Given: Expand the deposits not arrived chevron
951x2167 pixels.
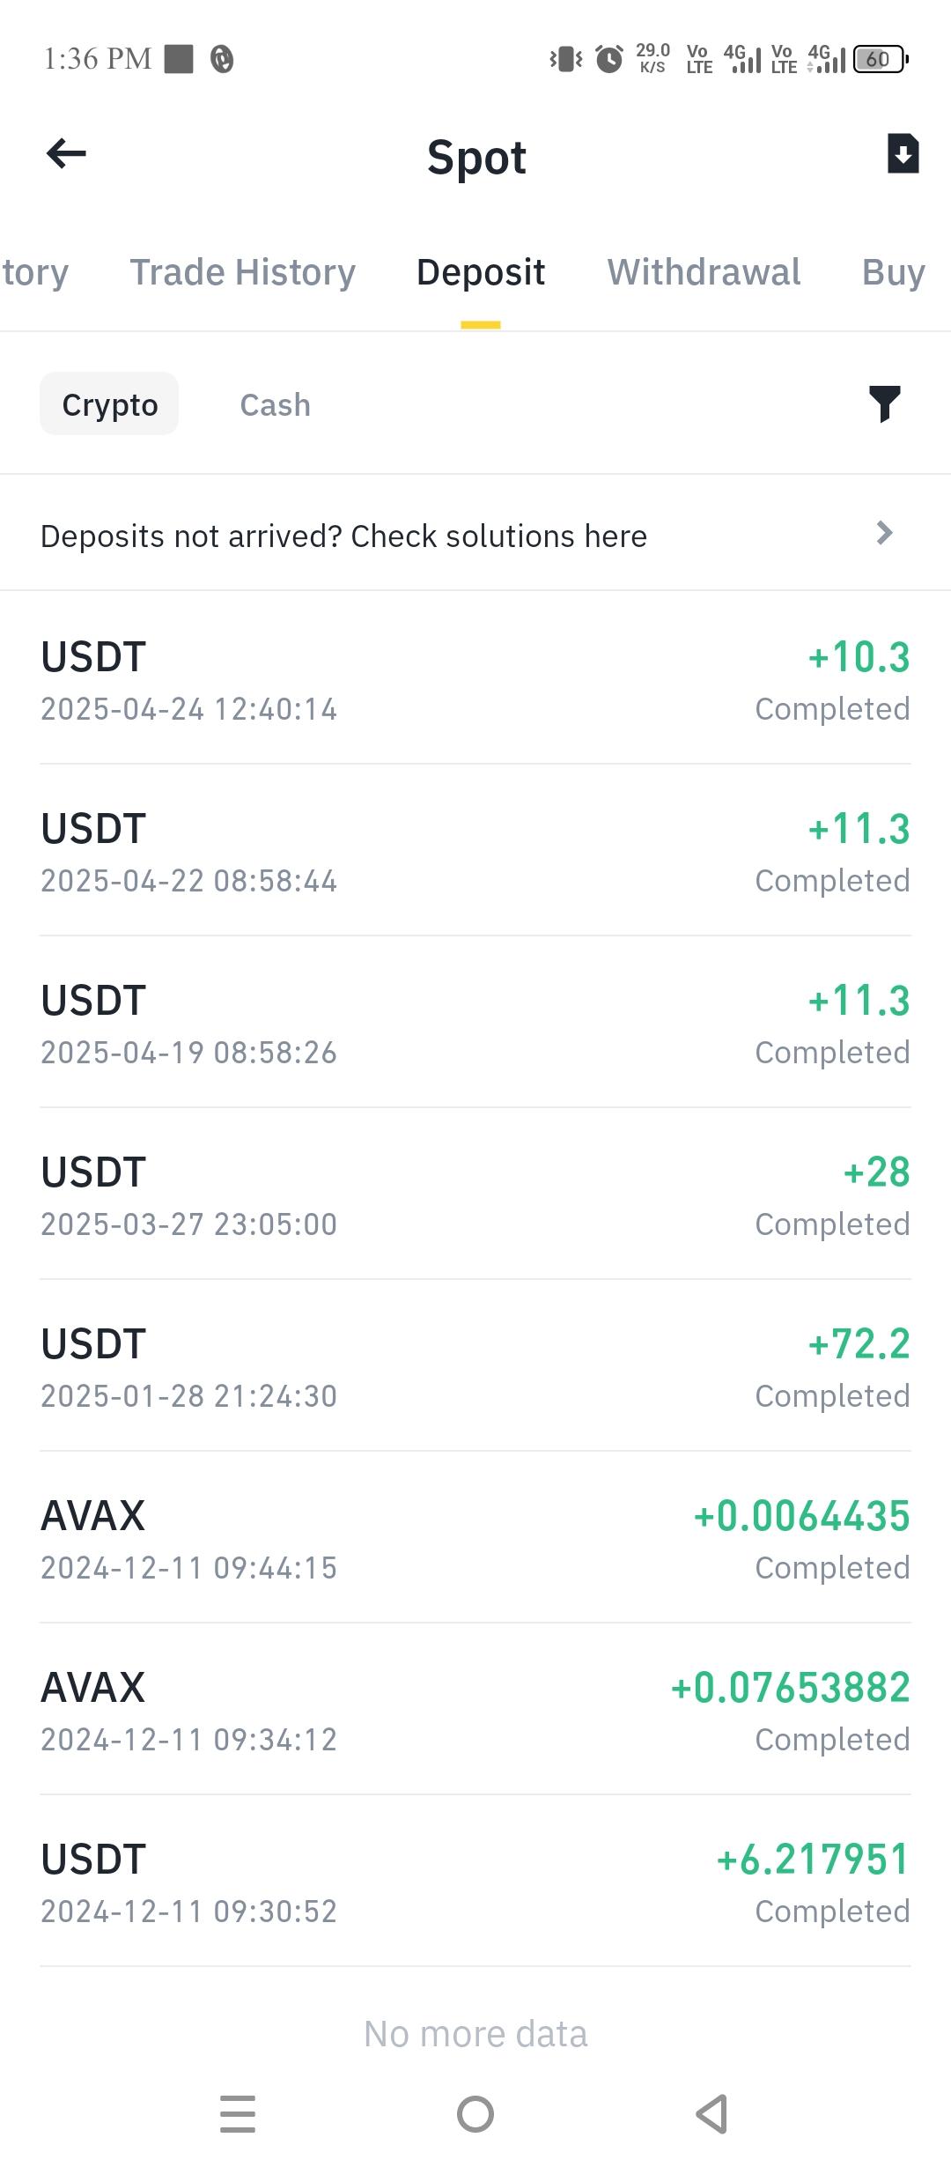Looking at the screenshot, I should pos(884,533).
